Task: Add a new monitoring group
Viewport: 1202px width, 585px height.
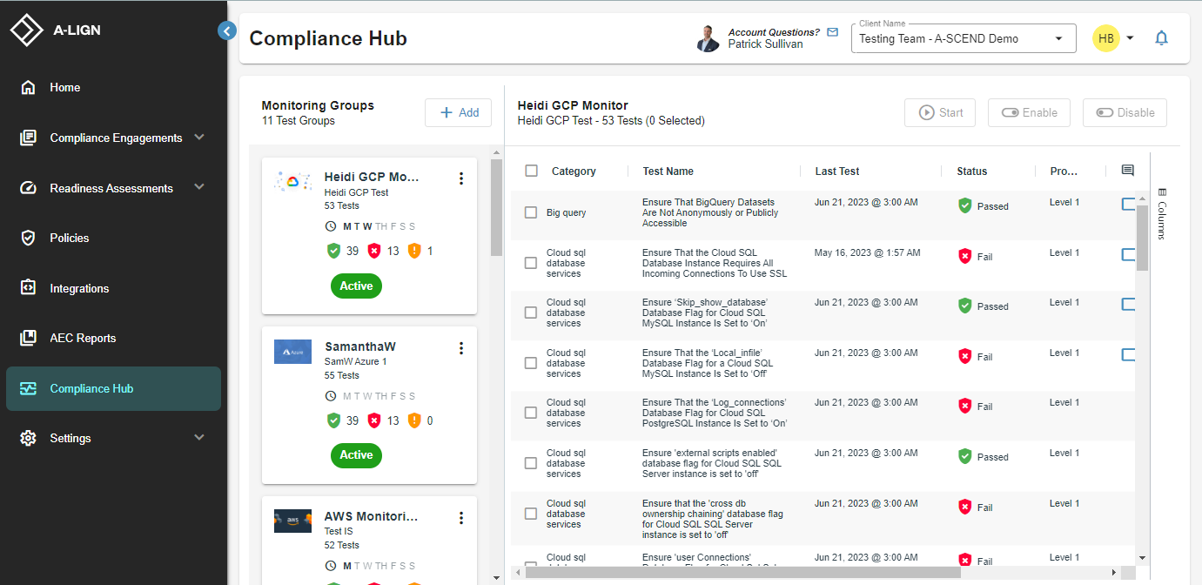Action: 459,112
